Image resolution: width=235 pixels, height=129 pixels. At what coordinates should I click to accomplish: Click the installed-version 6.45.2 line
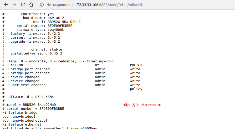click(36, 53)
